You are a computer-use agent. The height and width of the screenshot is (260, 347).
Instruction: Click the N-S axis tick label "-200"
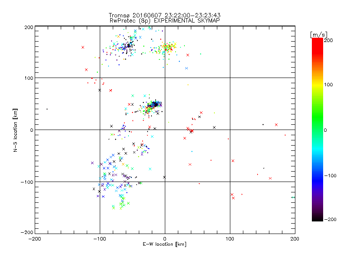click(27, 232)
